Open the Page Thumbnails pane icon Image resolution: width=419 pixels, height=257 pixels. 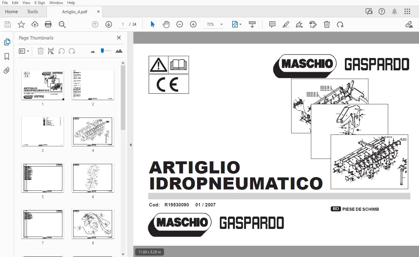coord(7,42)
